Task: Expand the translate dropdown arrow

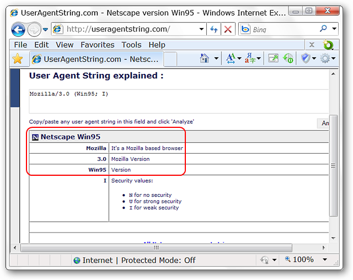Action: [x=259, y=58]
